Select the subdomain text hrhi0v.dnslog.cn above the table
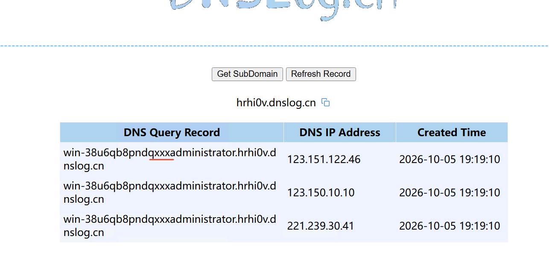 276,102
